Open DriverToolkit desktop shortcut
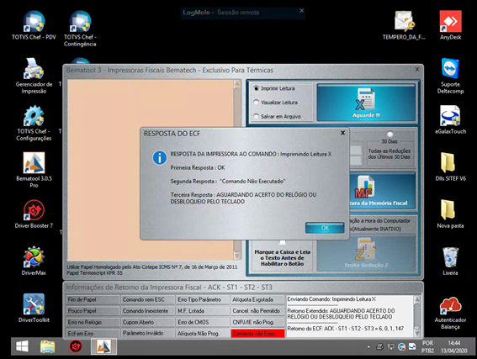The width and height of the screenshot is (477, 359). [x=34, y=309]
